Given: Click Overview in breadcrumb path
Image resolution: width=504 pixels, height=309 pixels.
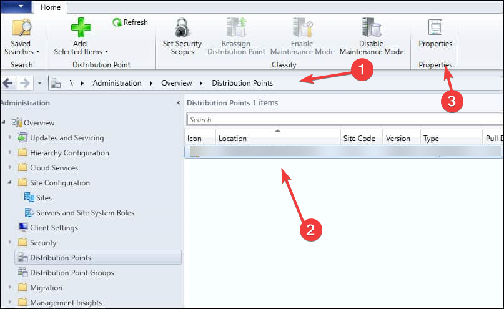Looking at the screenshot, I should tap(177, 83).
